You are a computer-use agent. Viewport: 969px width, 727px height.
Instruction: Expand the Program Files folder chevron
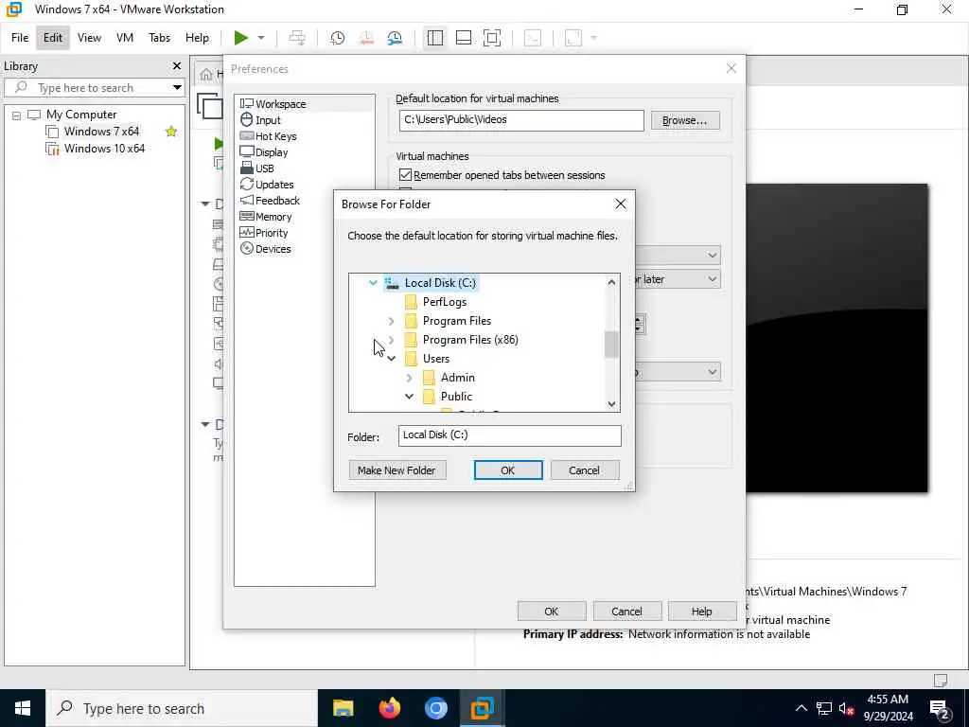coord(391,321)
